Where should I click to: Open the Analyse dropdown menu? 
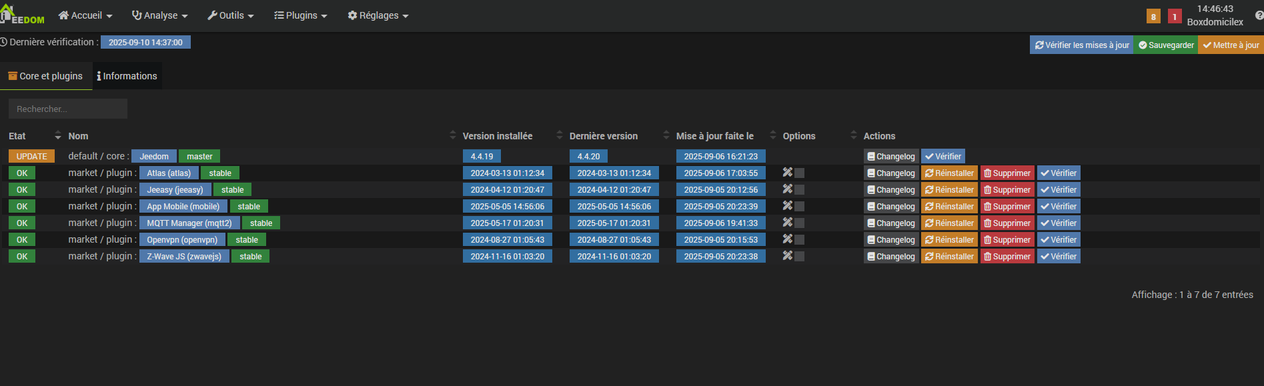click(x=160, y=15)
